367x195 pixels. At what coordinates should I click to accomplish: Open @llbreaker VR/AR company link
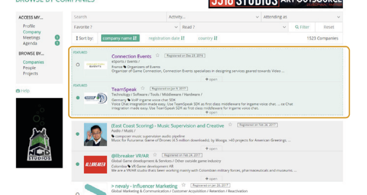tap(130, 156)
